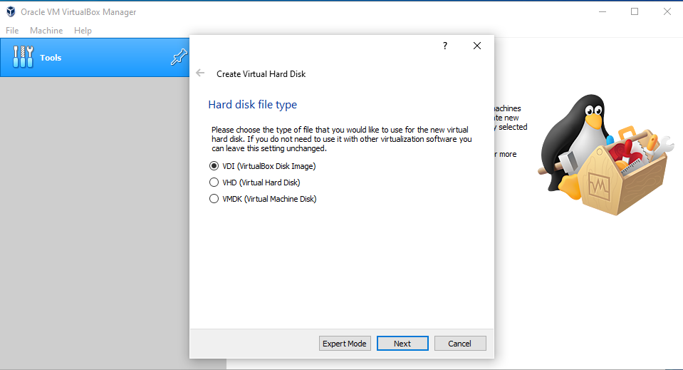Open the File menu
This screenshot has width=683, height=370.
click(12, 31)
